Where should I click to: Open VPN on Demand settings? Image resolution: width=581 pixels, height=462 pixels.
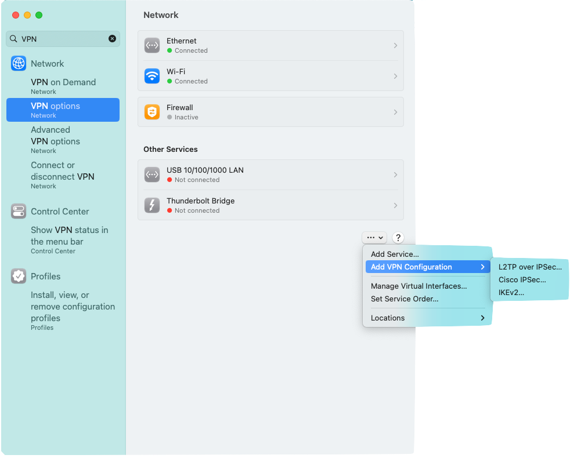pyautogui.click(x=63, y=86)
